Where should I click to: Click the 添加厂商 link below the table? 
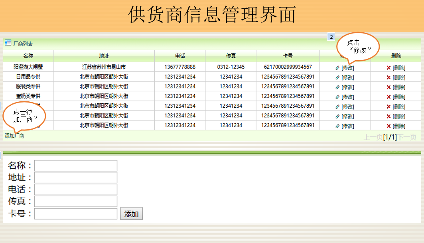pos(14,136)
